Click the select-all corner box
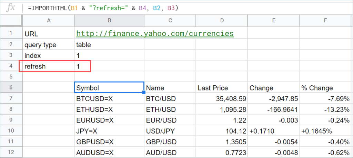Screen dimensions: 353x158 11,21
